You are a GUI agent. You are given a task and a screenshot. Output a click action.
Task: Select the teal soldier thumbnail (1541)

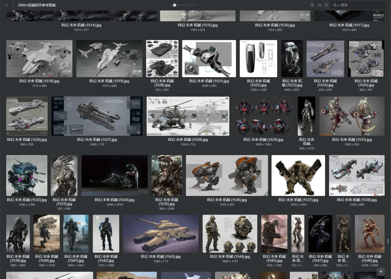pos(76,234)
